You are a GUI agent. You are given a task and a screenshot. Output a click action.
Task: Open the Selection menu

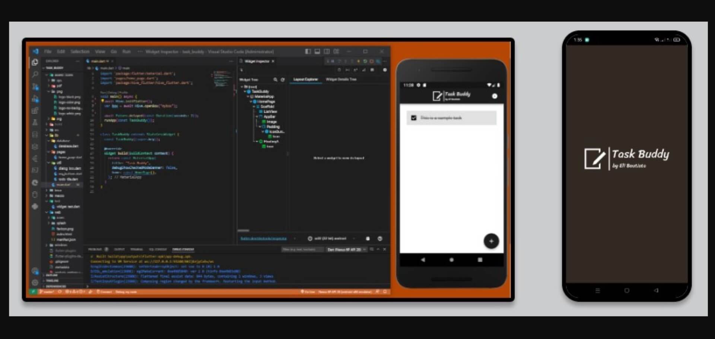pos(80,51)
